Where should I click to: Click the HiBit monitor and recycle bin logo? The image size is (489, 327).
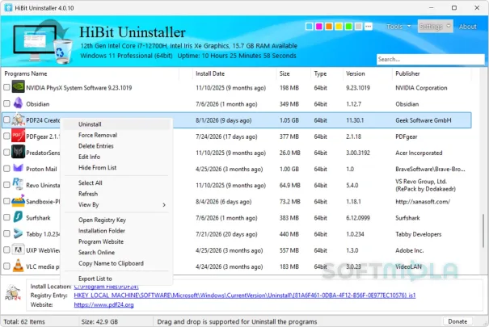pyautogui.click(x=42, y=42)
